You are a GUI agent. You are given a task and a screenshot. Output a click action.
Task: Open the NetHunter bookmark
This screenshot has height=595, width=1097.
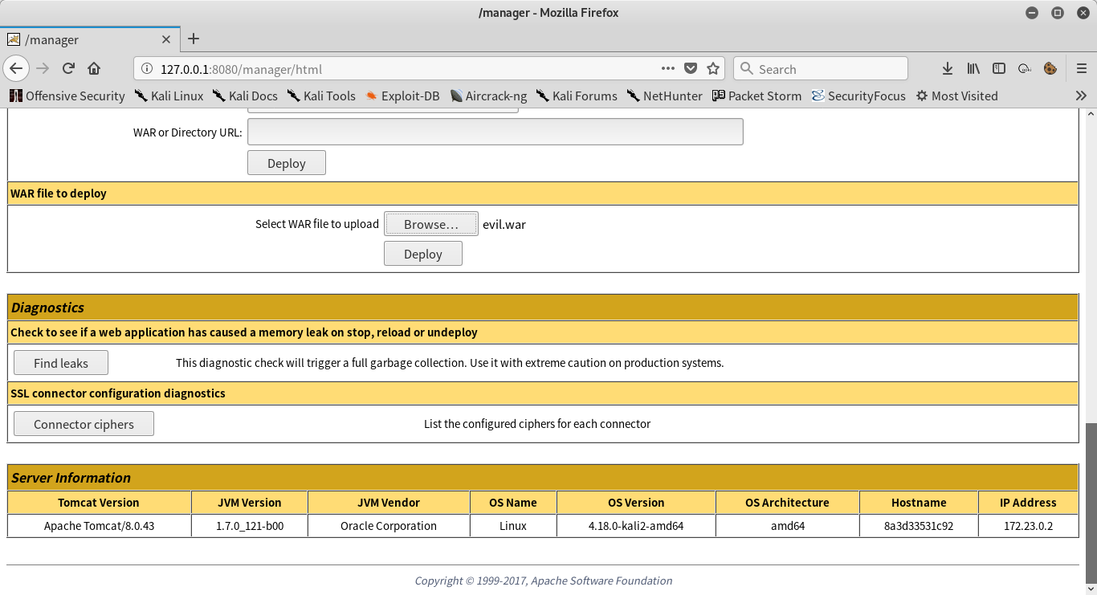tap(664, 96)
